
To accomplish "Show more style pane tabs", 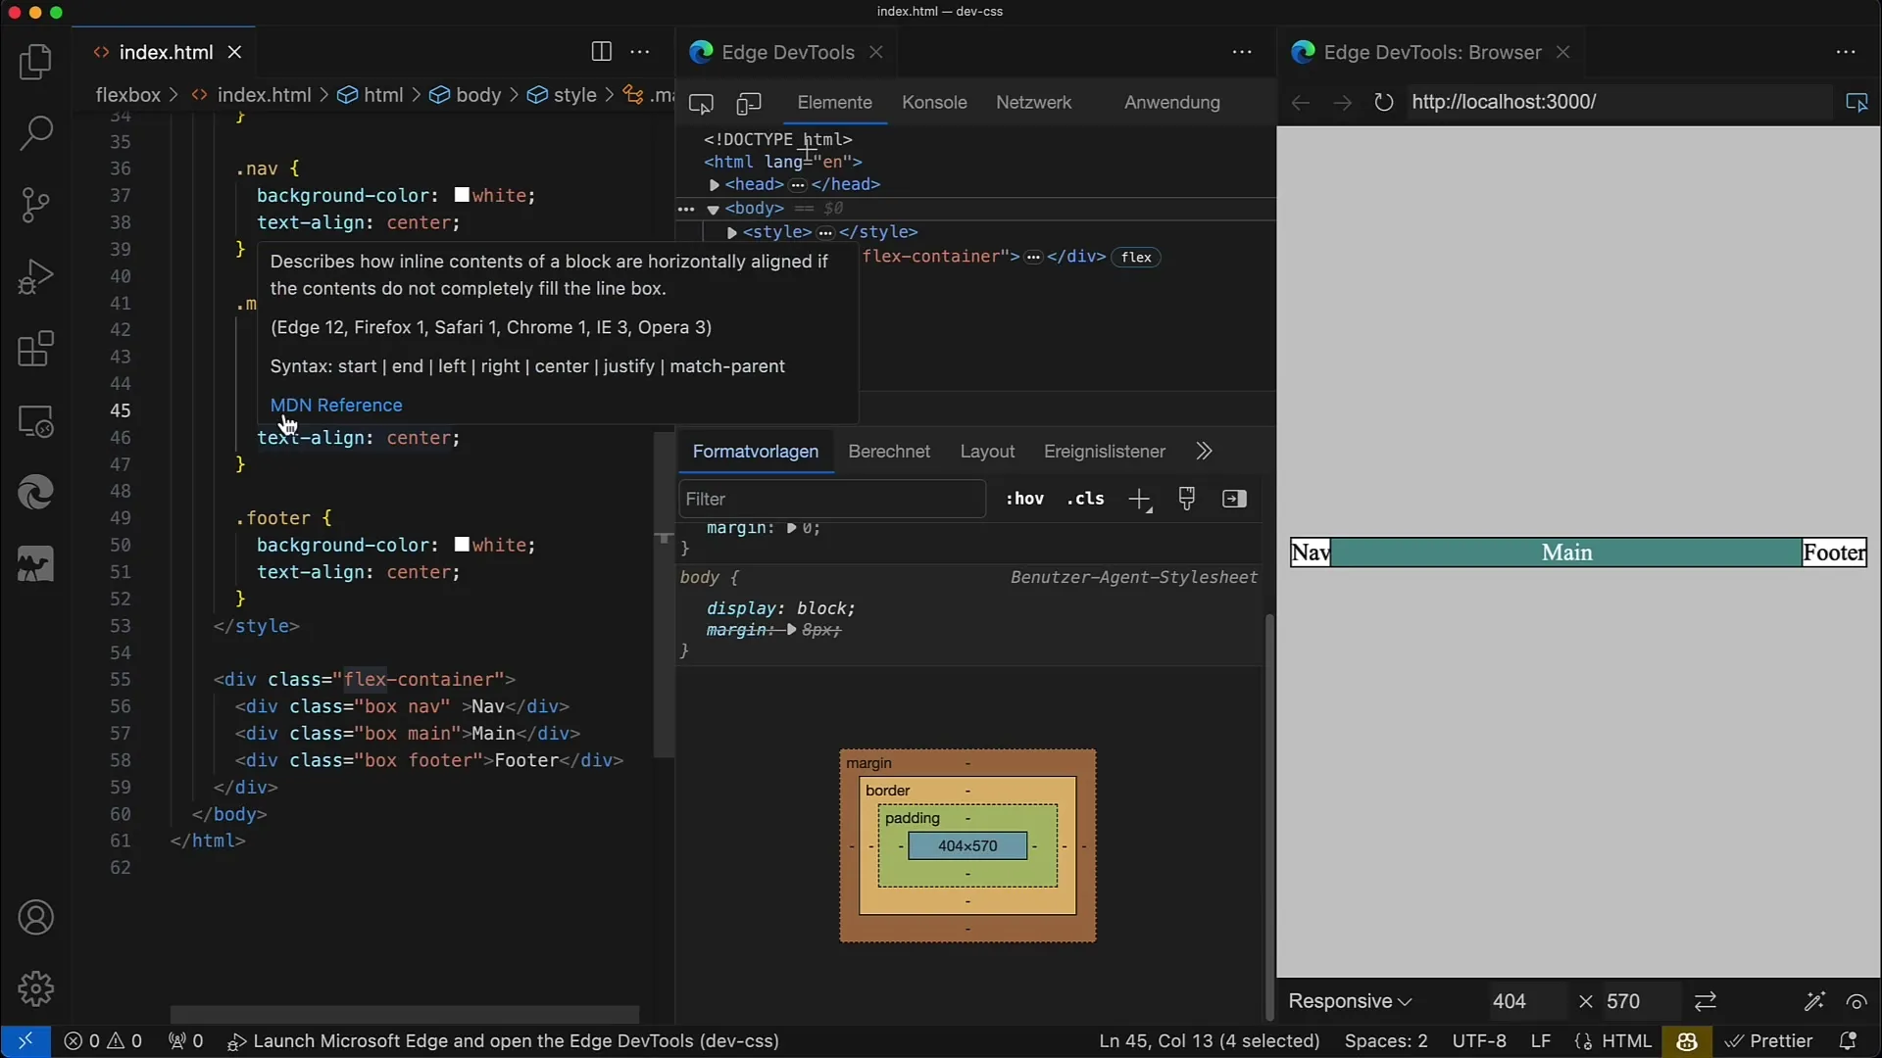I will point(1204,452).
